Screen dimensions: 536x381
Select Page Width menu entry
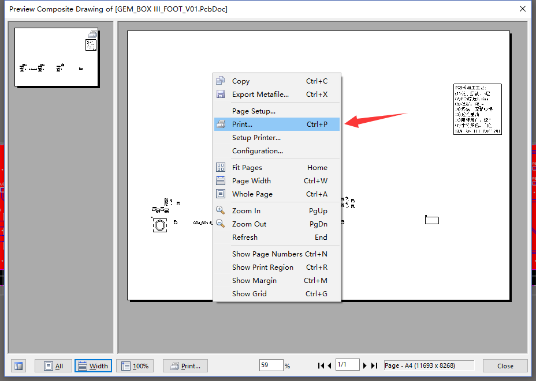coord(277,181)
